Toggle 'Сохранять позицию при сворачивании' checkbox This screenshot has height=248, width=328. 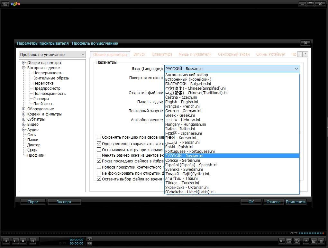point(99,137)
